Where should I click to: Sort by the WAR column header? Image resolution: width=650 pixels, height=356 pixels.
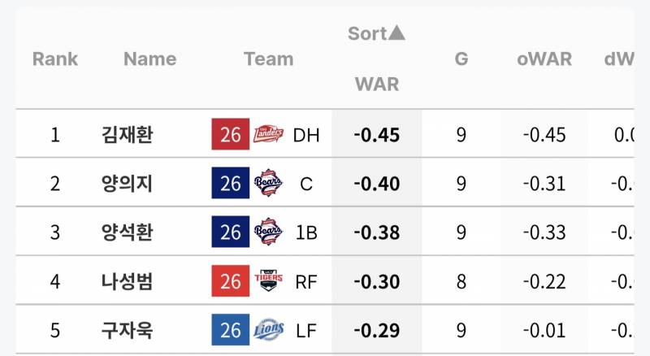click(376, 84)
